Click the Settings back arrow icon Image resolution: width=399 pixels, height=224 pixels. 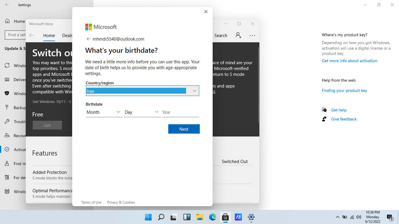click(7, 5)
